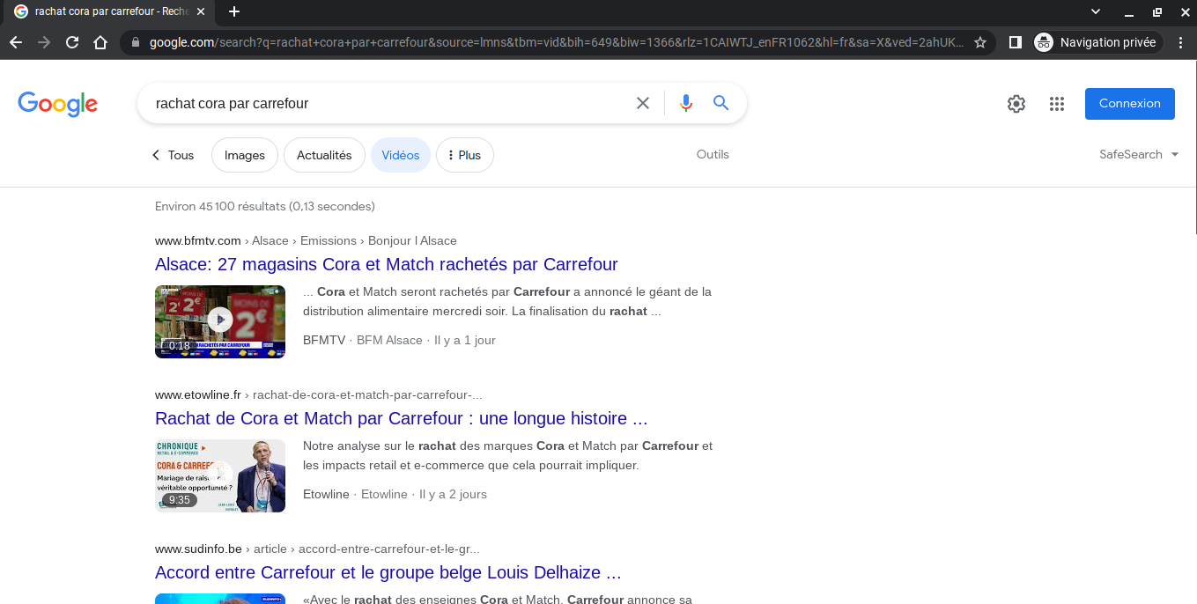Click the browser forward arrow

coord(44,42)
